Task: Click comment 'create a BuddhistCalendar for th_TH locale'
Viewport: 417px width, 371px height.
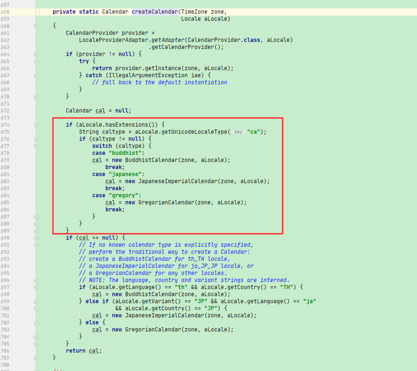Action: point(158,259)
